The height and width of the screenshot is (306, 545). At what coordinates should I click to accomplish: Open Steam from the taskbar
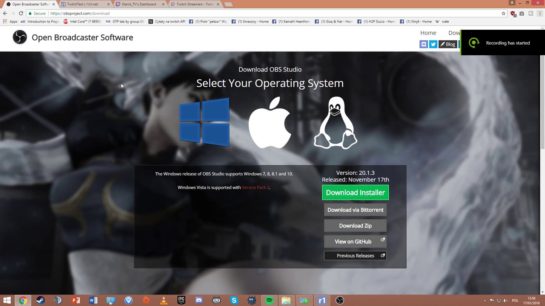[40, 300]
